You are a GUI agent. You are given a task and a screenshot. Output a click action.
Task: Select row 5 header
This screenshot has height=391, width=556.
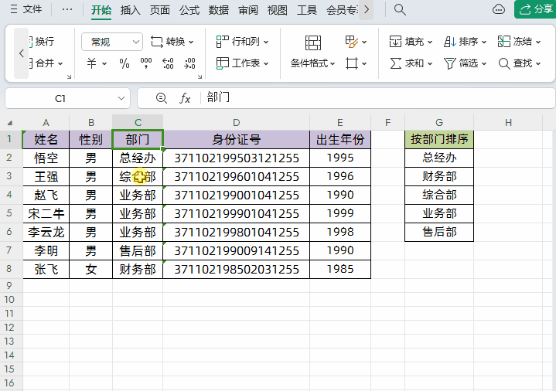(x=9, y=213)
